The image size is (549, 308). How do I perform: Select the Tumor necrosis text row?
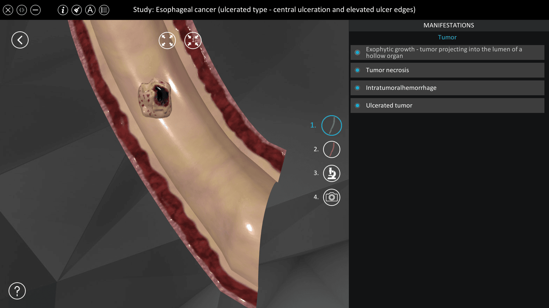[447, 70]
